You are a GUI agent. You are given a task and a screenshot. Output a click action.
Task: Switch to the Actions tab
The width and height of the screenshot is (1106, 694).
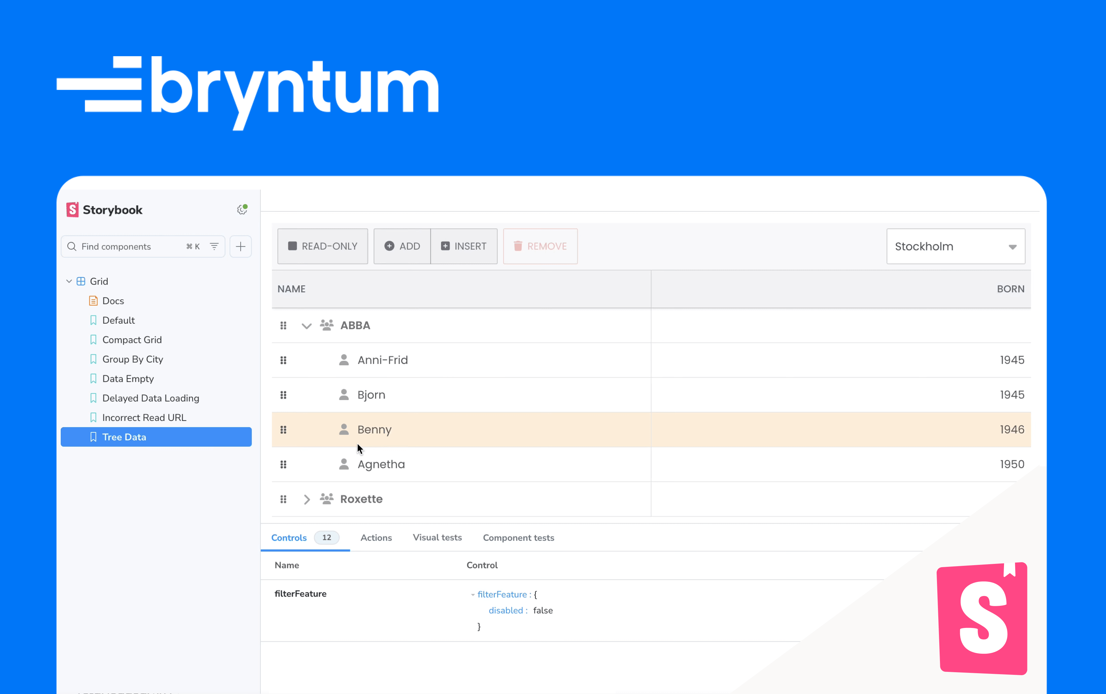pos(376,537)
